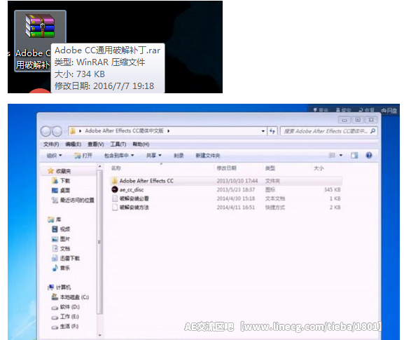Click the date 2013/5/23 18:37
Viewport: 411px width, 340px height.
point(236,190)
